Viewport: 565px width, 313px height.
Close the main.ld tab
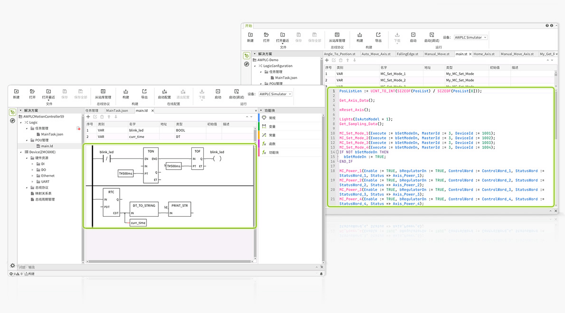[x=152, y=110]
